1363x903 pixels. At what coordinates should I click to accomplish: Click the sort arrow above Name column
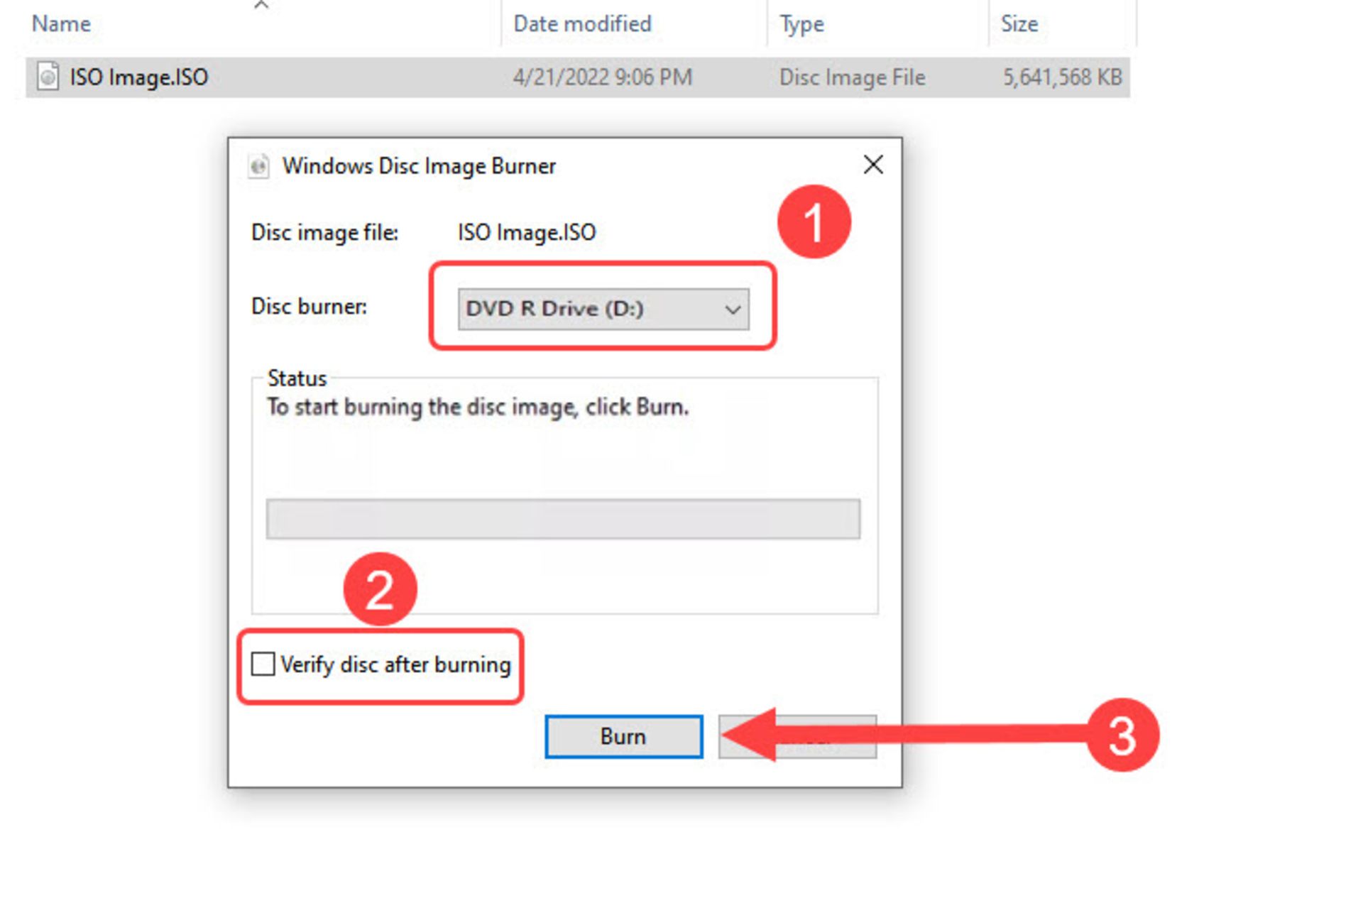point(261,6)
